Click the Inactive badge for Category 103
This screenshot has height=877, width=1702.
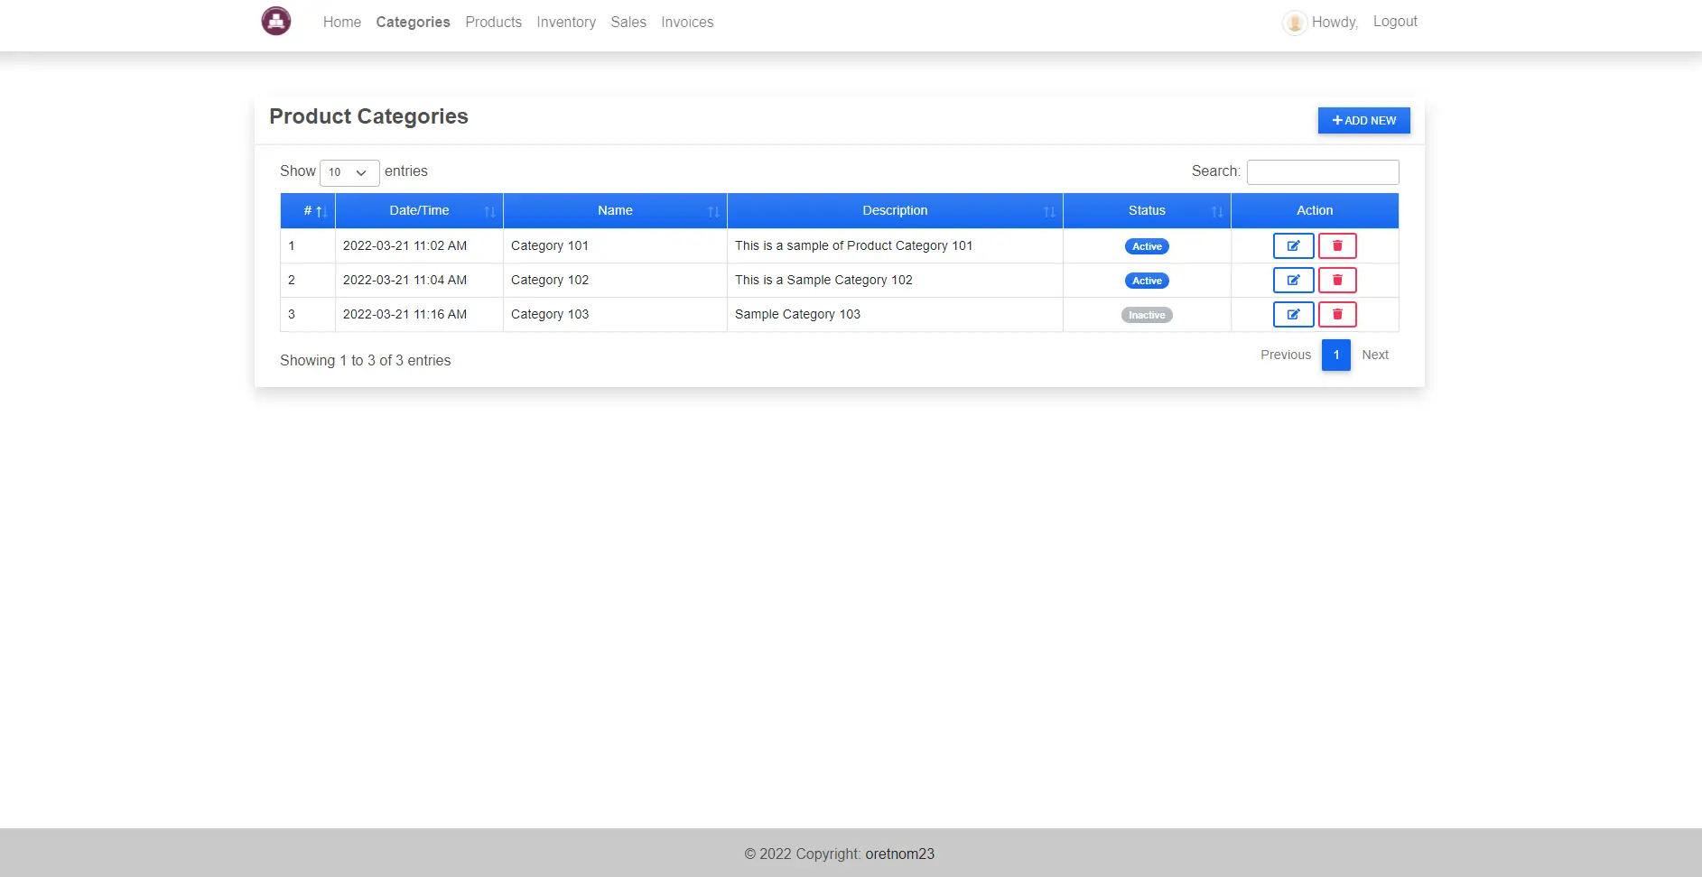[1147, 315]
